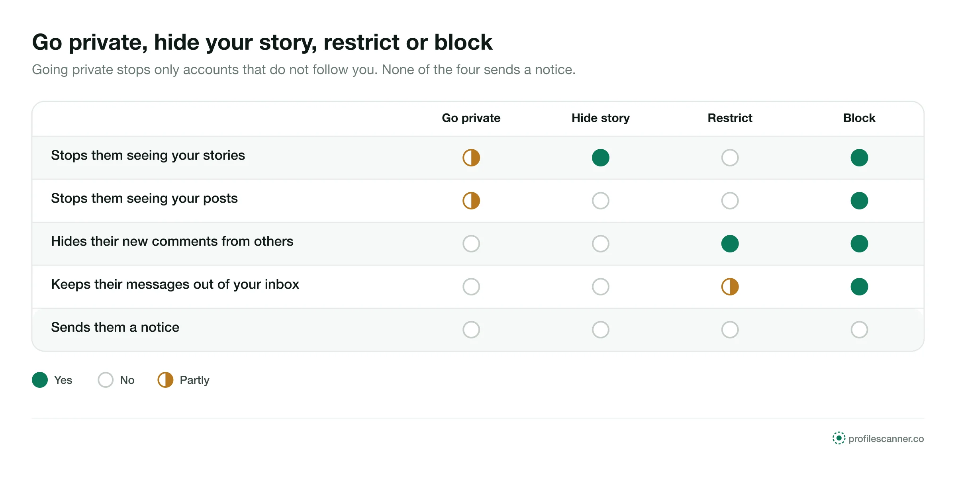Click 'Keeps their messages out of your inbox'
Image resolution: width=956 pixels, height=477 pixels.
[x=175, y=285]
